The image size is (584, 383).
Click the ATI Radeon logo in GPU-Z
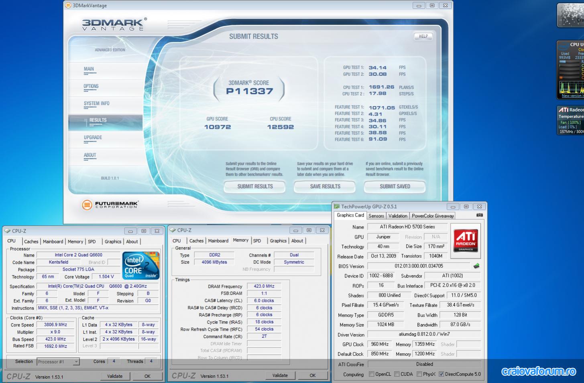[x=466, y=241]
